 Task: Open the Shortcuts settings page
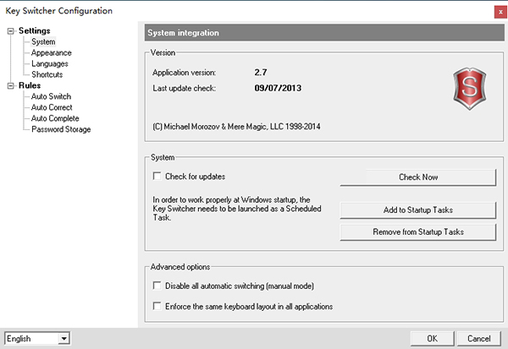47,74
